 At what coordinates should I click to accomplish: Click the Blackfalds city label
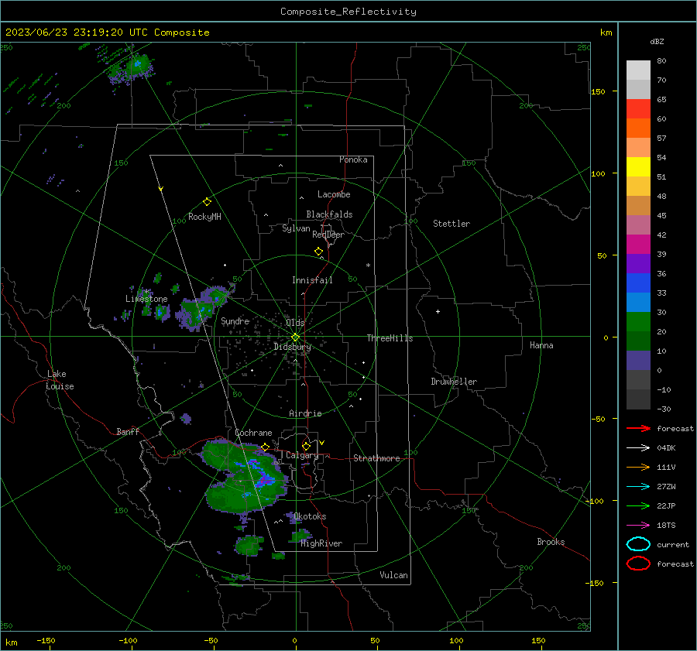[x=329, y=214]
